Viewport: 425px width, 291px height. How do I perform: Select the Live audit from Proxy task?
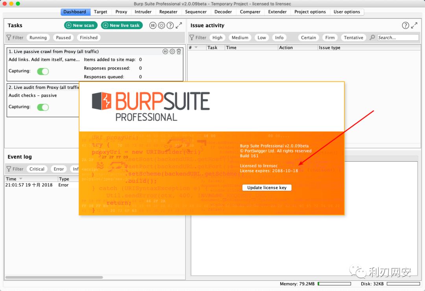pyautogui.click(x=43, y=100)
